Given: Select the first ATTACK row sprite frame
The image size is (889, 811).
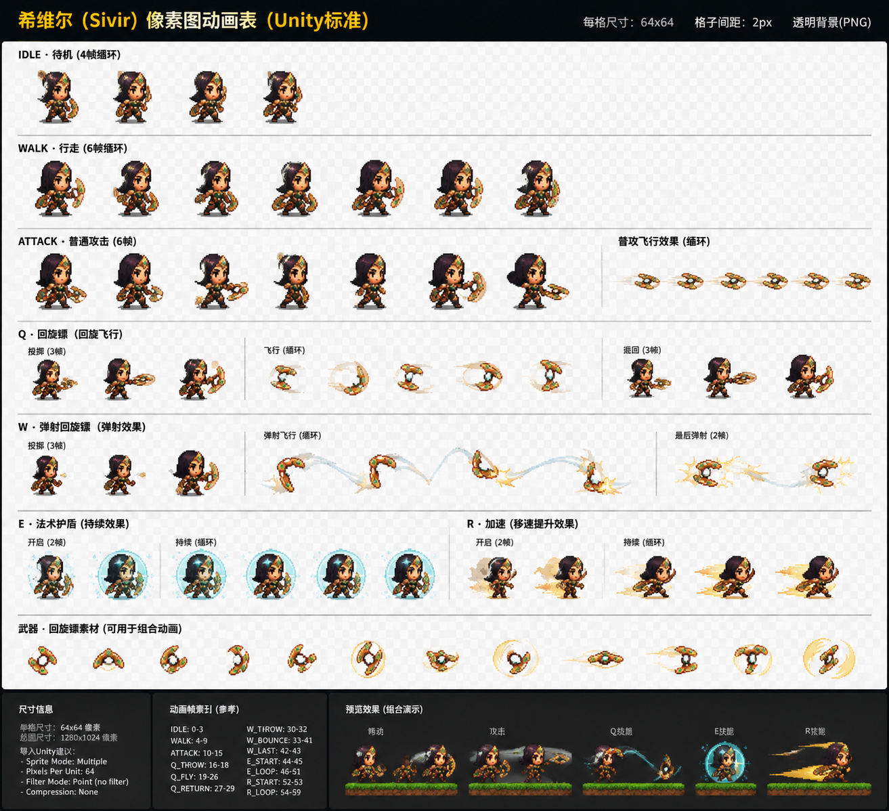Looking at the screenshot, I should (x=60, y=281).
